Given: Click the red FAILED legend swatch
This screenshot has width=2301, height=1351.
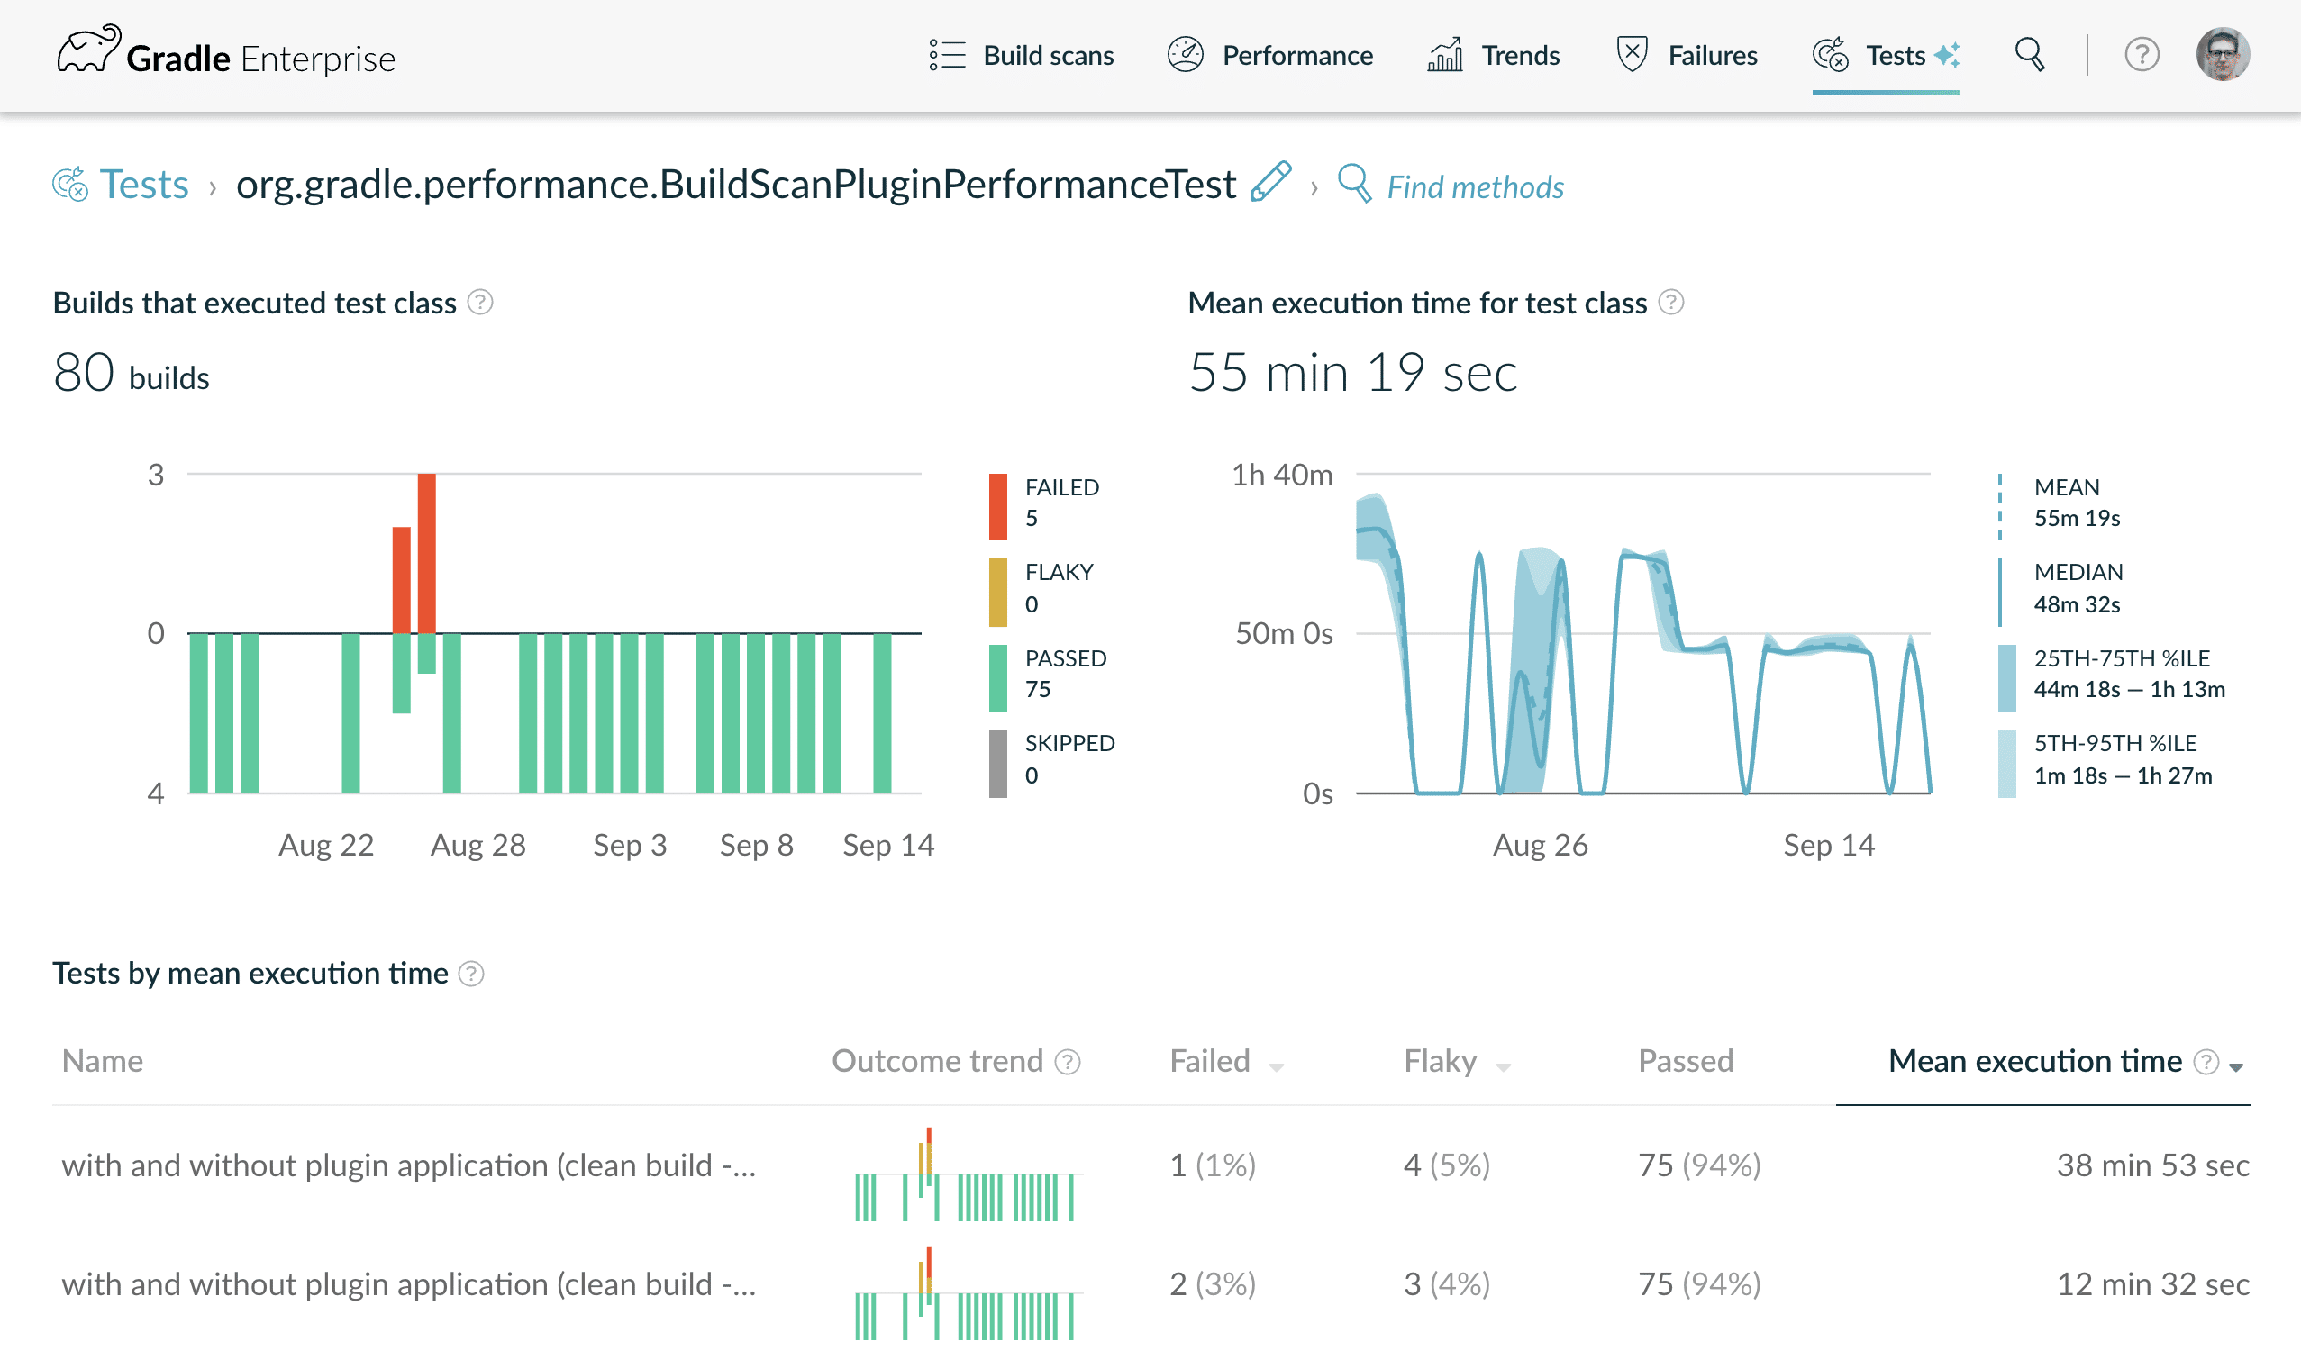Looking at the screenshot, I should [998, 506].
